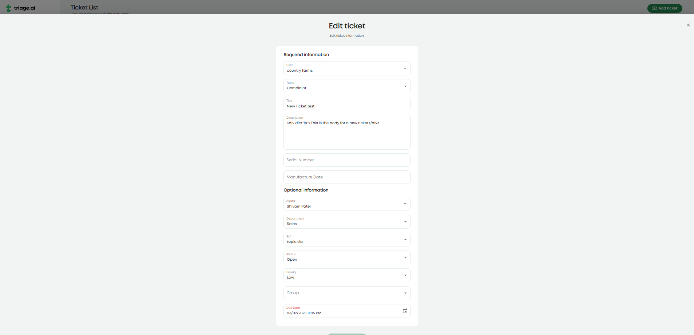Viewport: 694px width, 335px height.
Task: Focus the Serial Number input field
Action: coord(346,160)
